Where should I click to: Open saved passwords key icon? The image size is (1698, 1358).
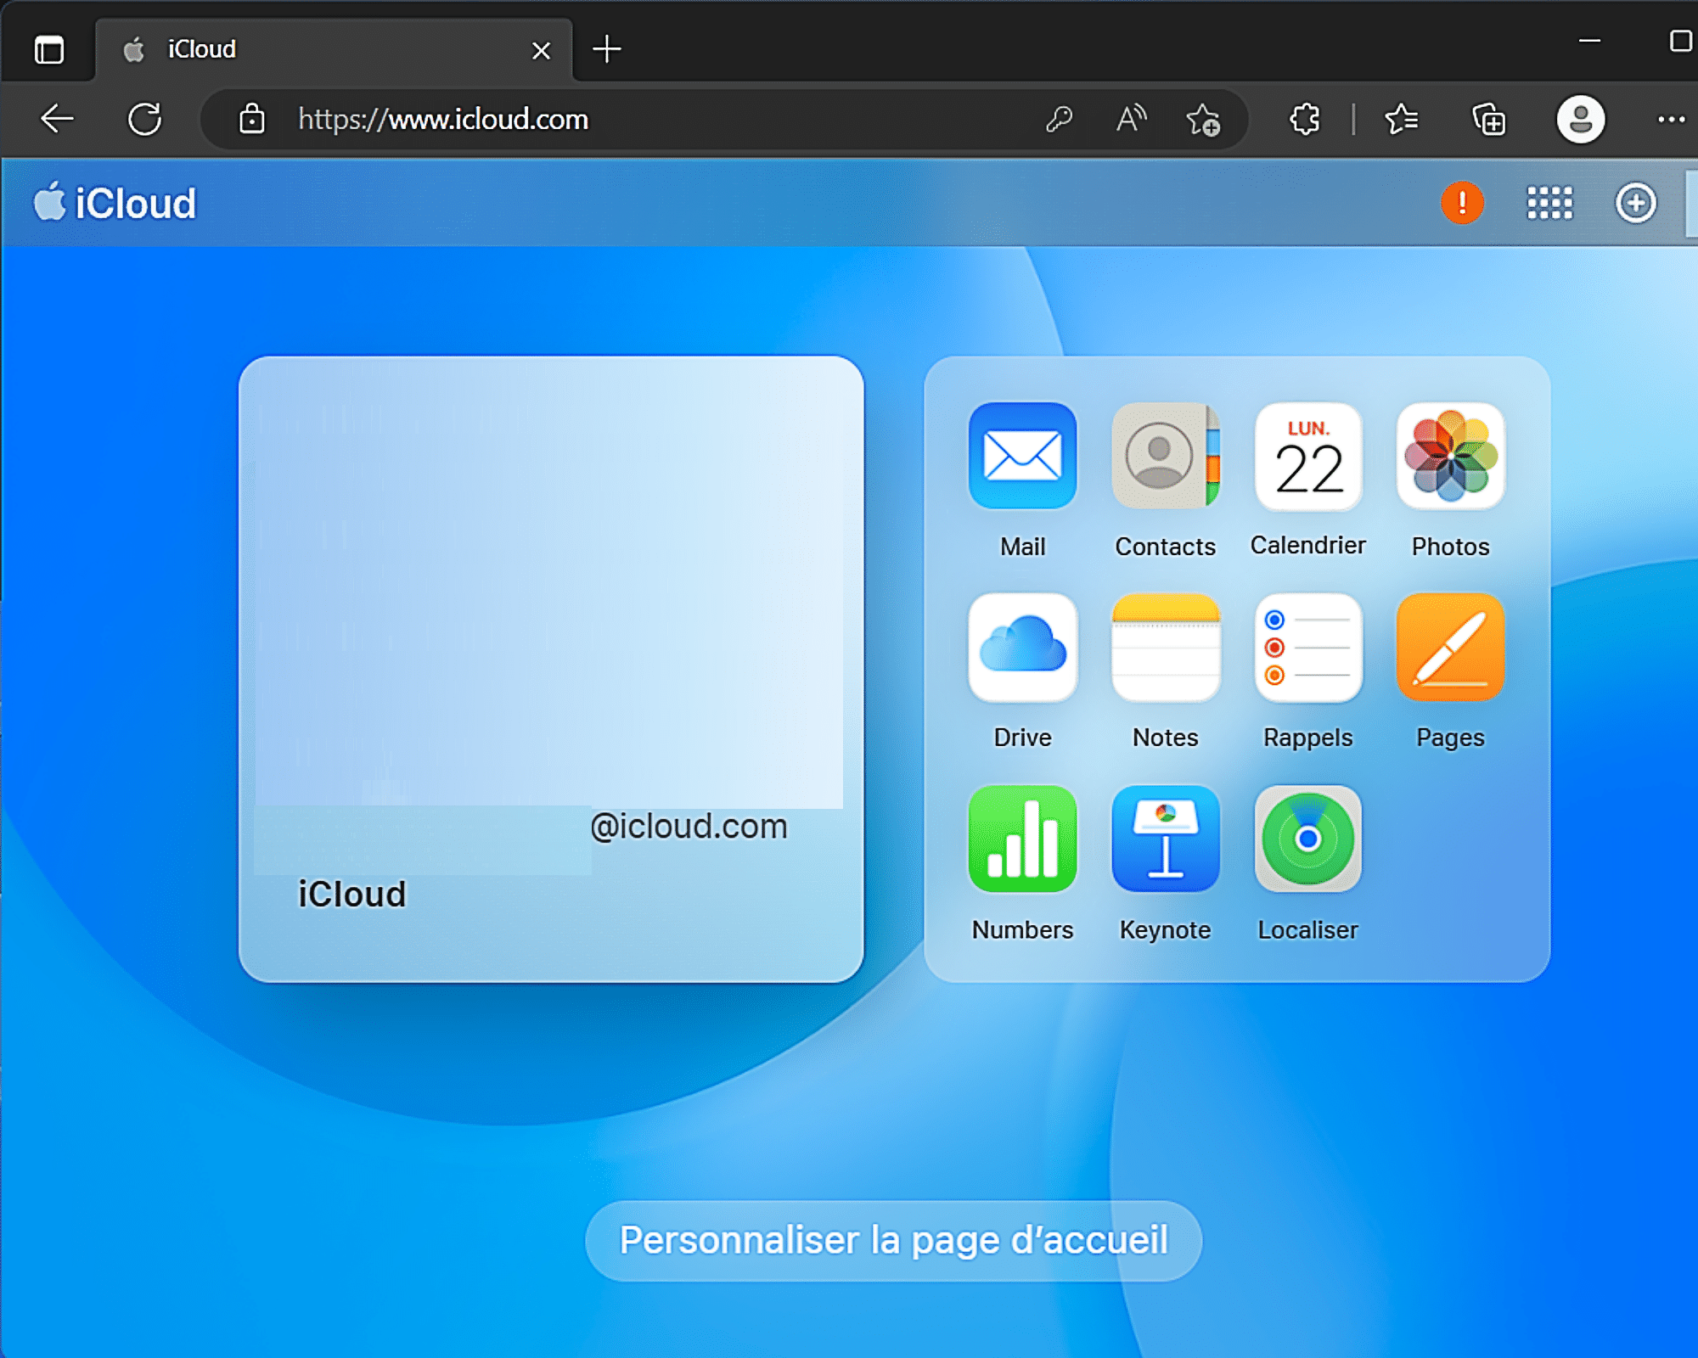tap(1059, 119)
